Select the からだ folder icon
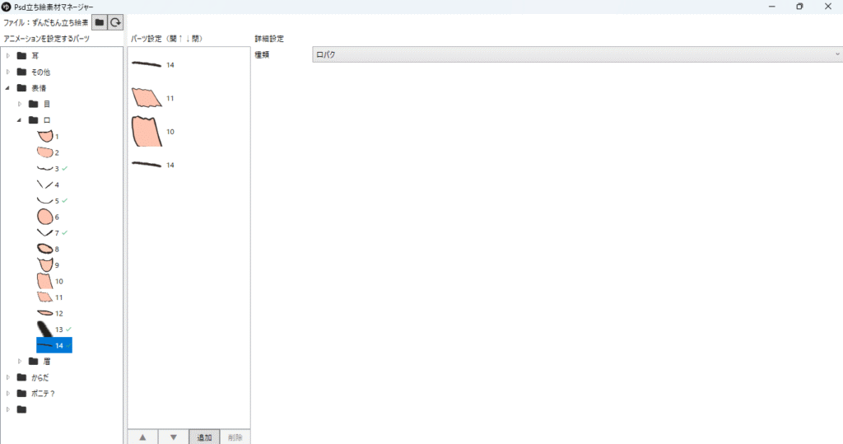Viewport: 843px width, 444px height. (22, 377)
